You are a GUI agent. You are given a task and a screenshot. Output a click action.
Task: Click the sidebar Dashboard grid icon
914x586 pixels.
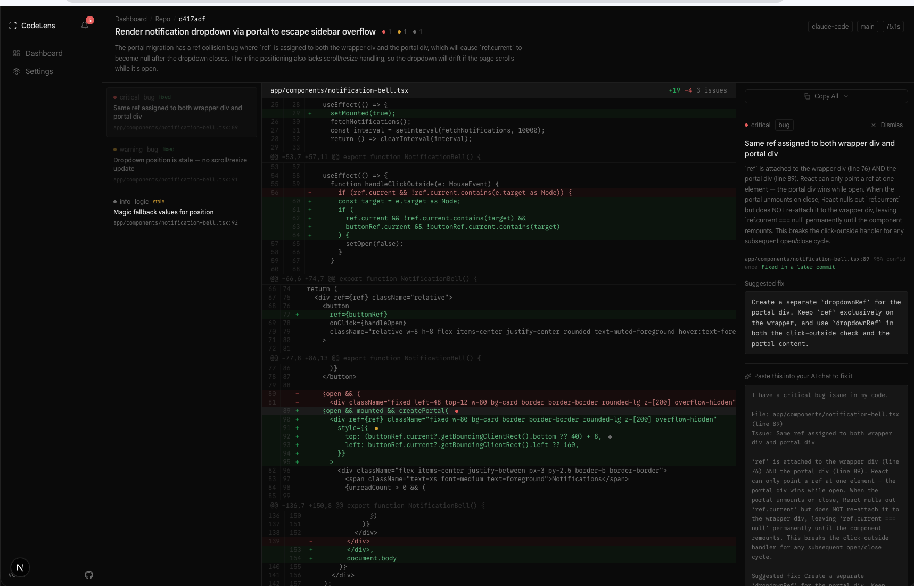pos(17,53)
